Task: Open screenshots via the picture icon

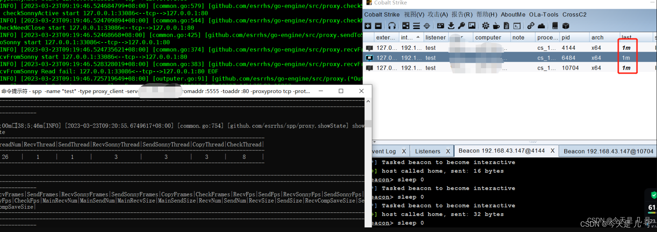Action: (472, 26)
